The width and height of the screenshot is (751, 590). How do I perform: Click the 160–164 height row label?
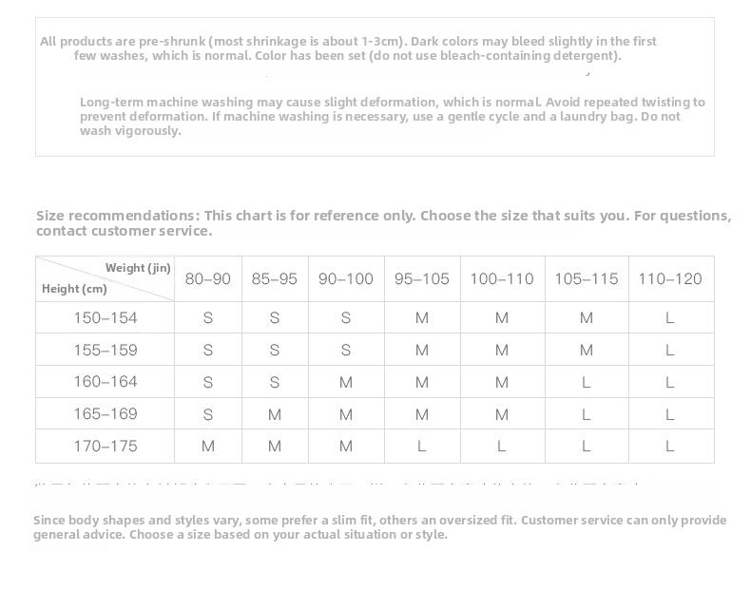point(106,382)
